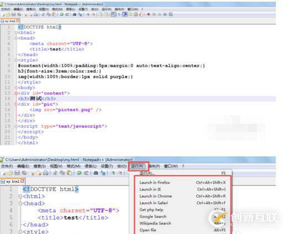This screenshot has height=234, width=283.
Task: Collapse <style> fold on line 7, upper window
Action: [16, 61]
